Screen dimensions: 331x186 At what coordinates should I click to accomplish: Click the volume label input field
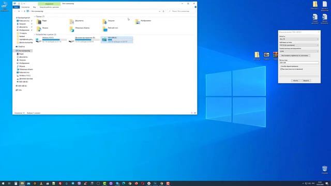[299, 63]
